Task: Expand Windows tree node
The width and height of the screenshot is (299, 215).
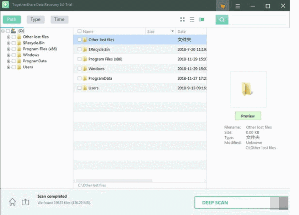Action: [8, 55]
